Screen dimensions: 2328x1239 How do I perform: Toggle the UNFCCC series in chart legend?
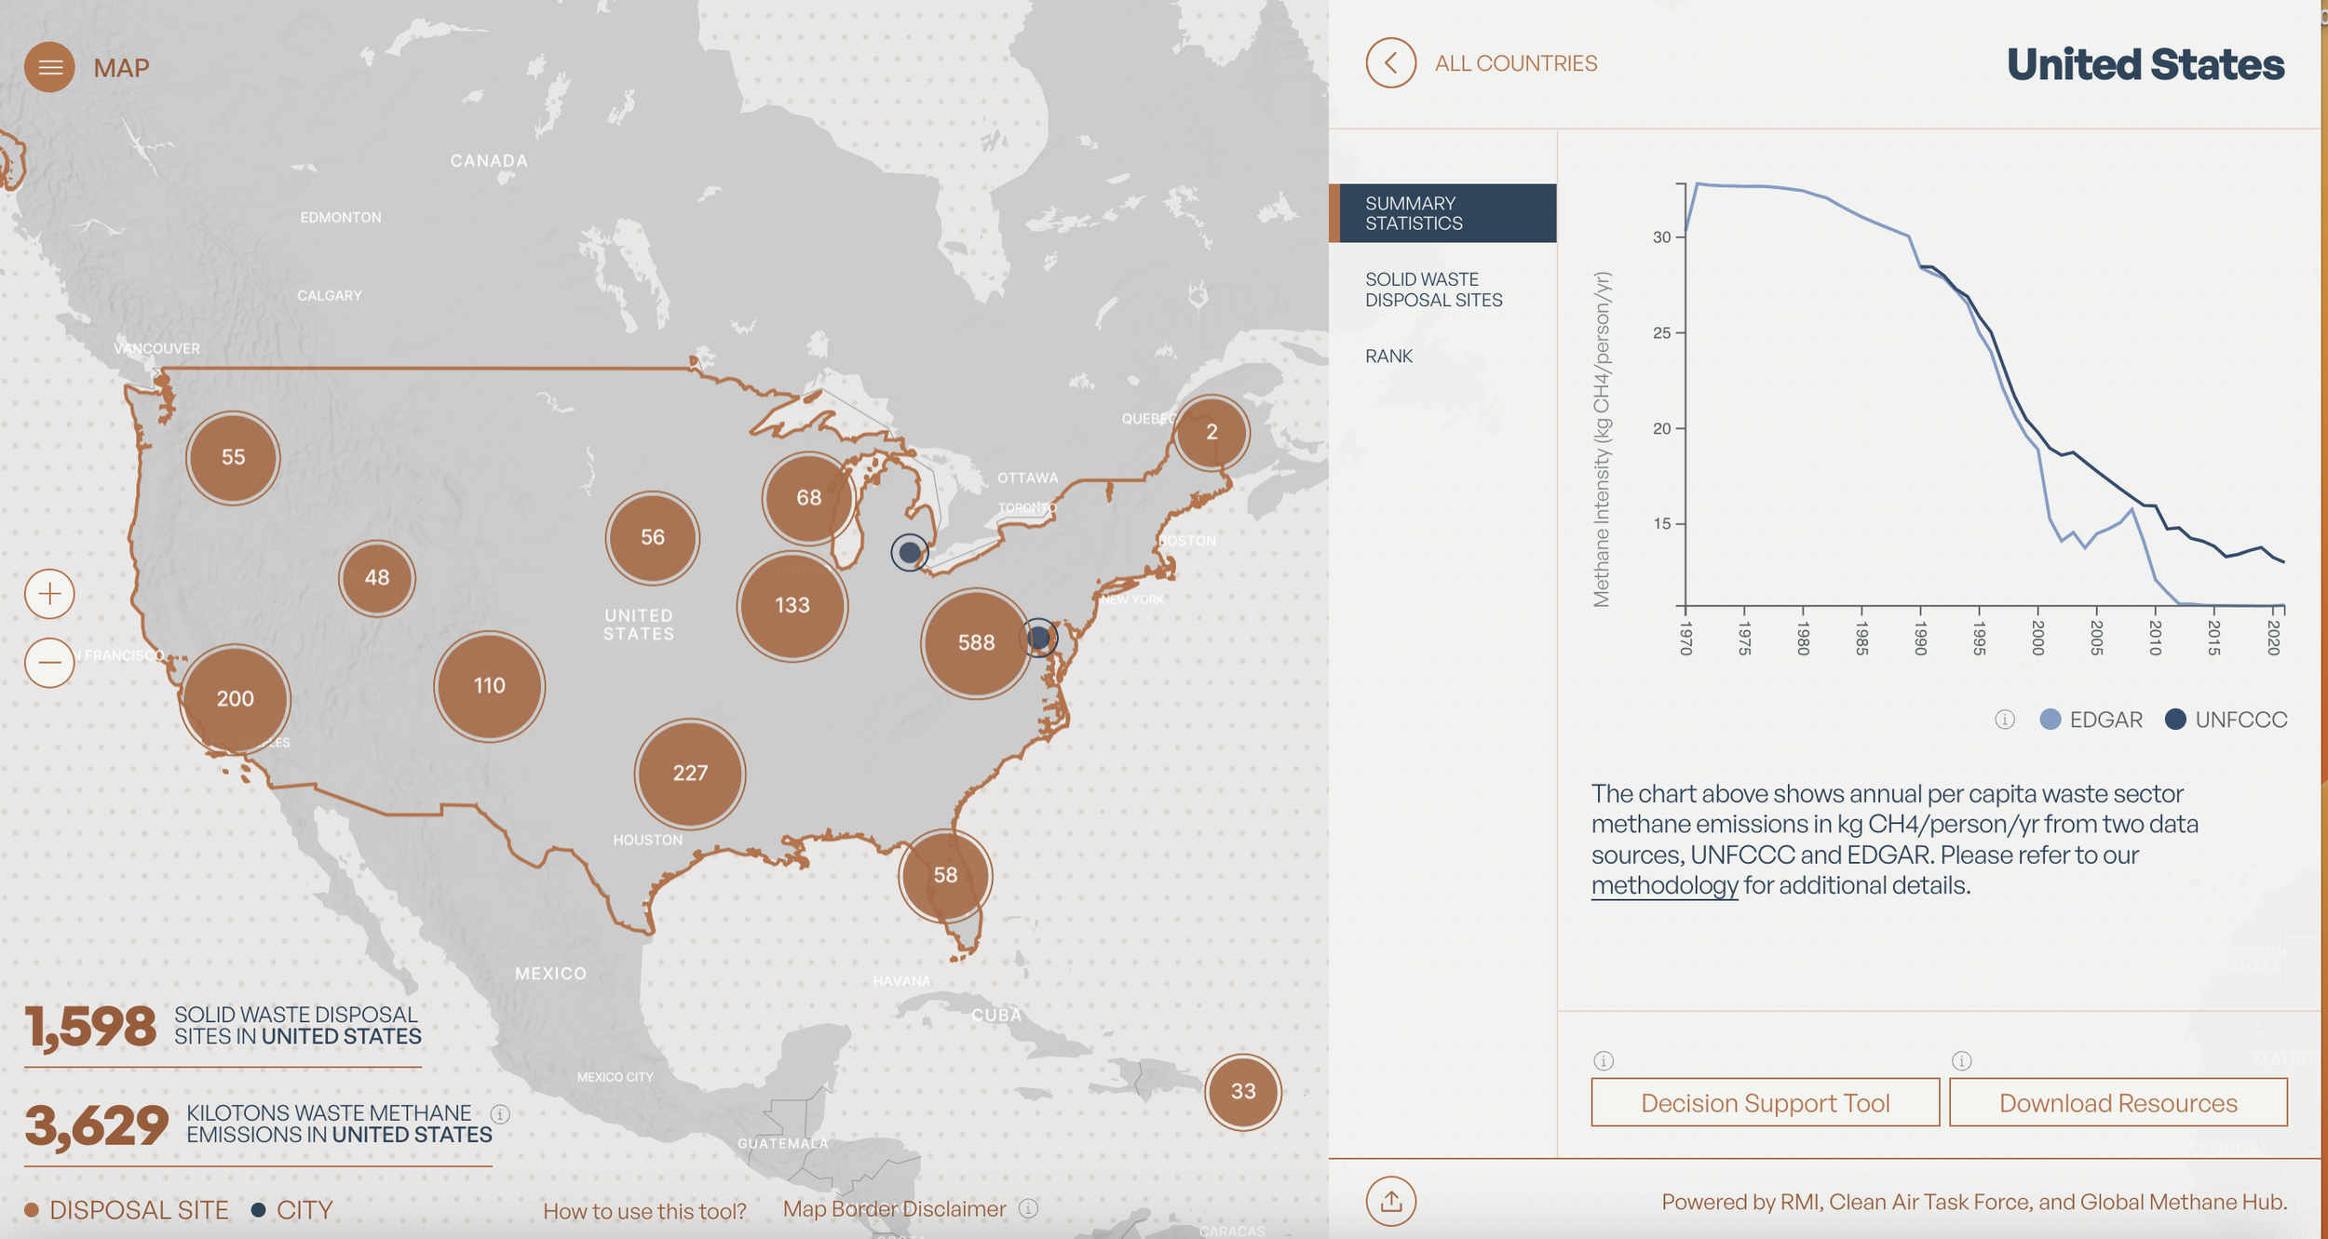click(x=2226, y=720)
